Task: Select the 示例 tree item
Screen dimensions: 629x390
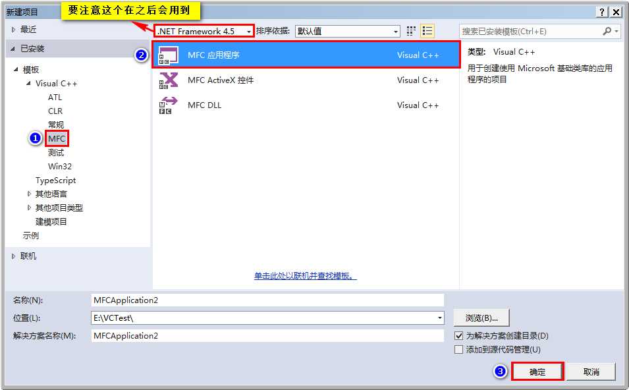Action: 30,236
